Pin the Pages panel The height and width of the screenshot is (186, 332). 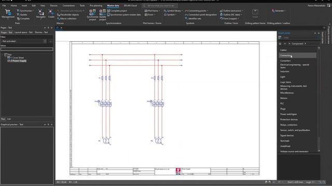[48, 27]
